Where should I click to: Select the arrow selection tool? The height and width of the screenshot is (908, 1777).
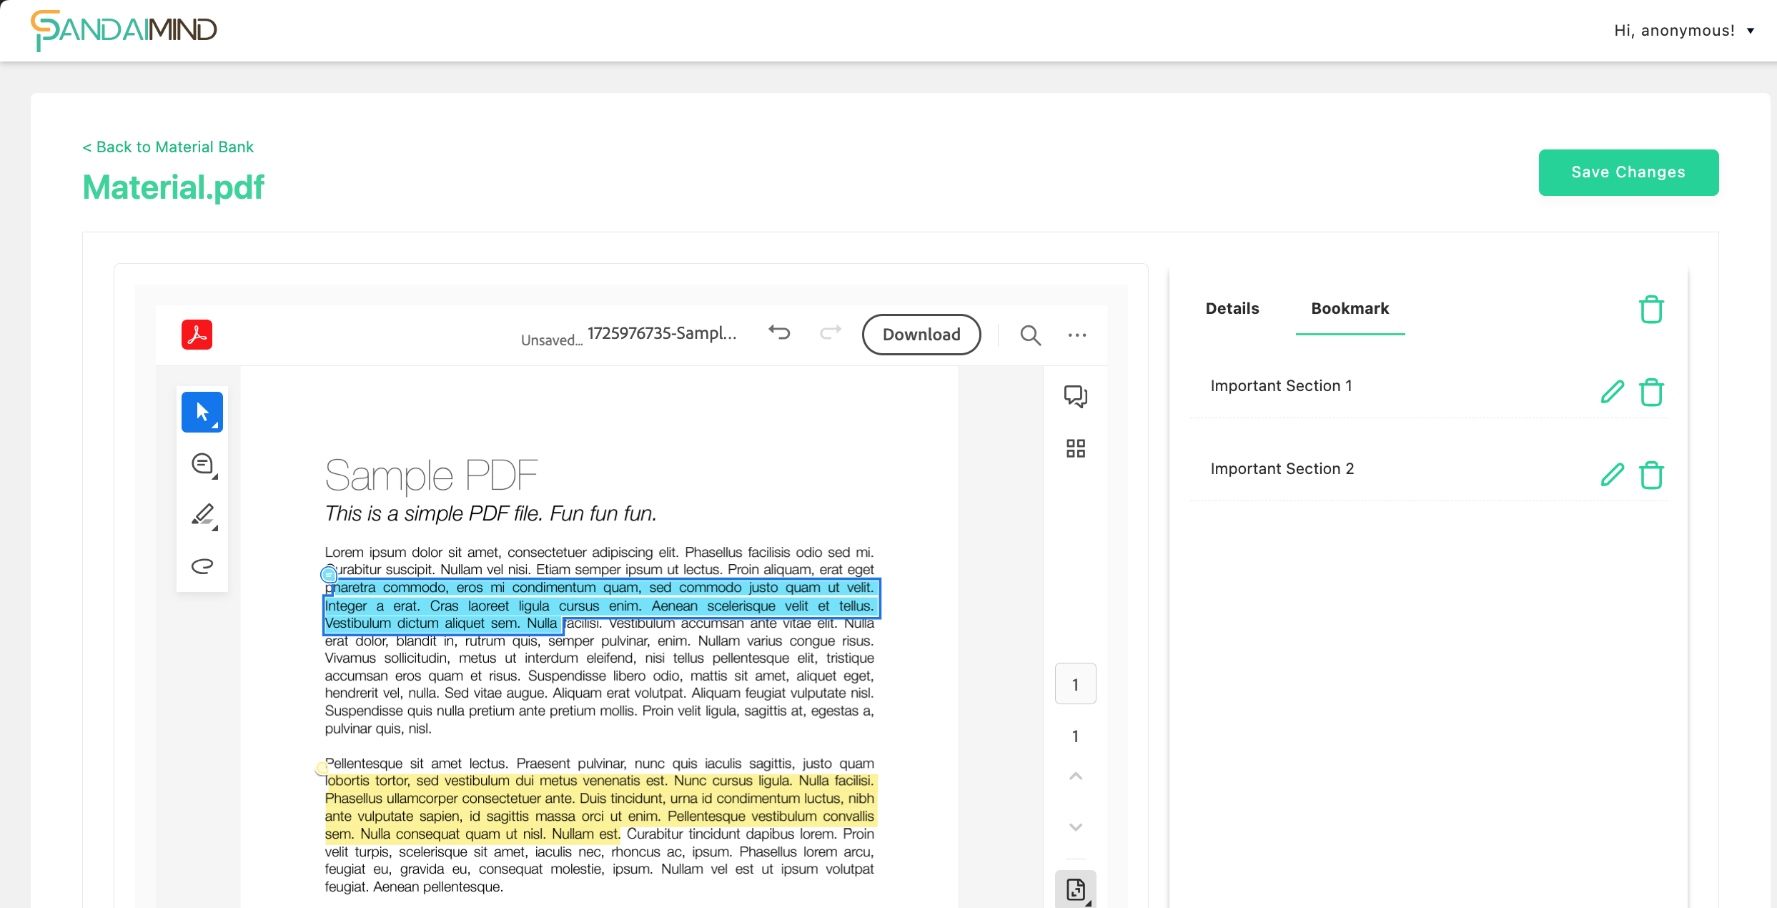(202, 412)
